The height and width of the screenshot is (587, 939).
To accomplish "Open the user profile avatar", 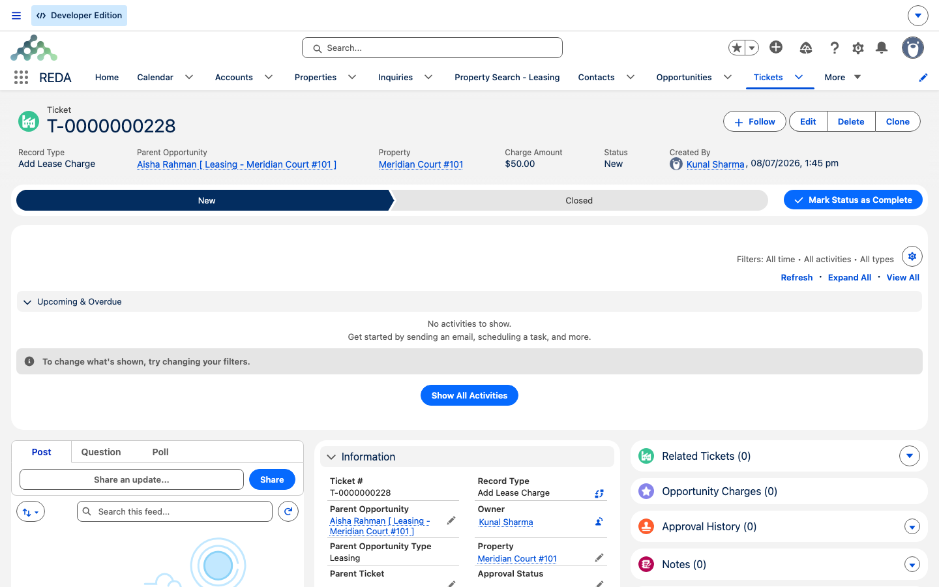I will (x=913, y=48).
